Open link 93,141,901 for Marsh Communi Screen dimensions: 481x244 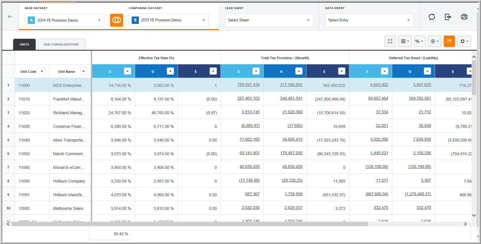(249, 153)
